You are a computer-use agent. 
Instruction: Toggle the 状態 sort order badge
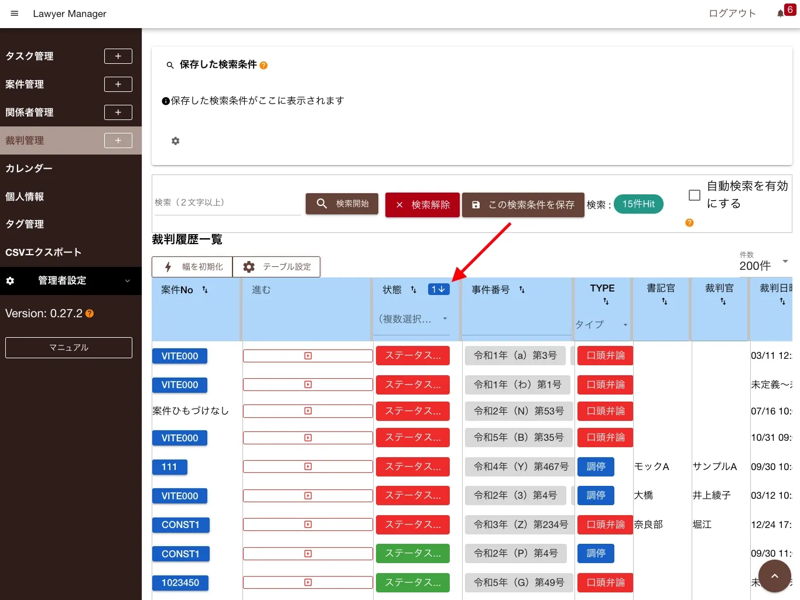coord(439,289)
